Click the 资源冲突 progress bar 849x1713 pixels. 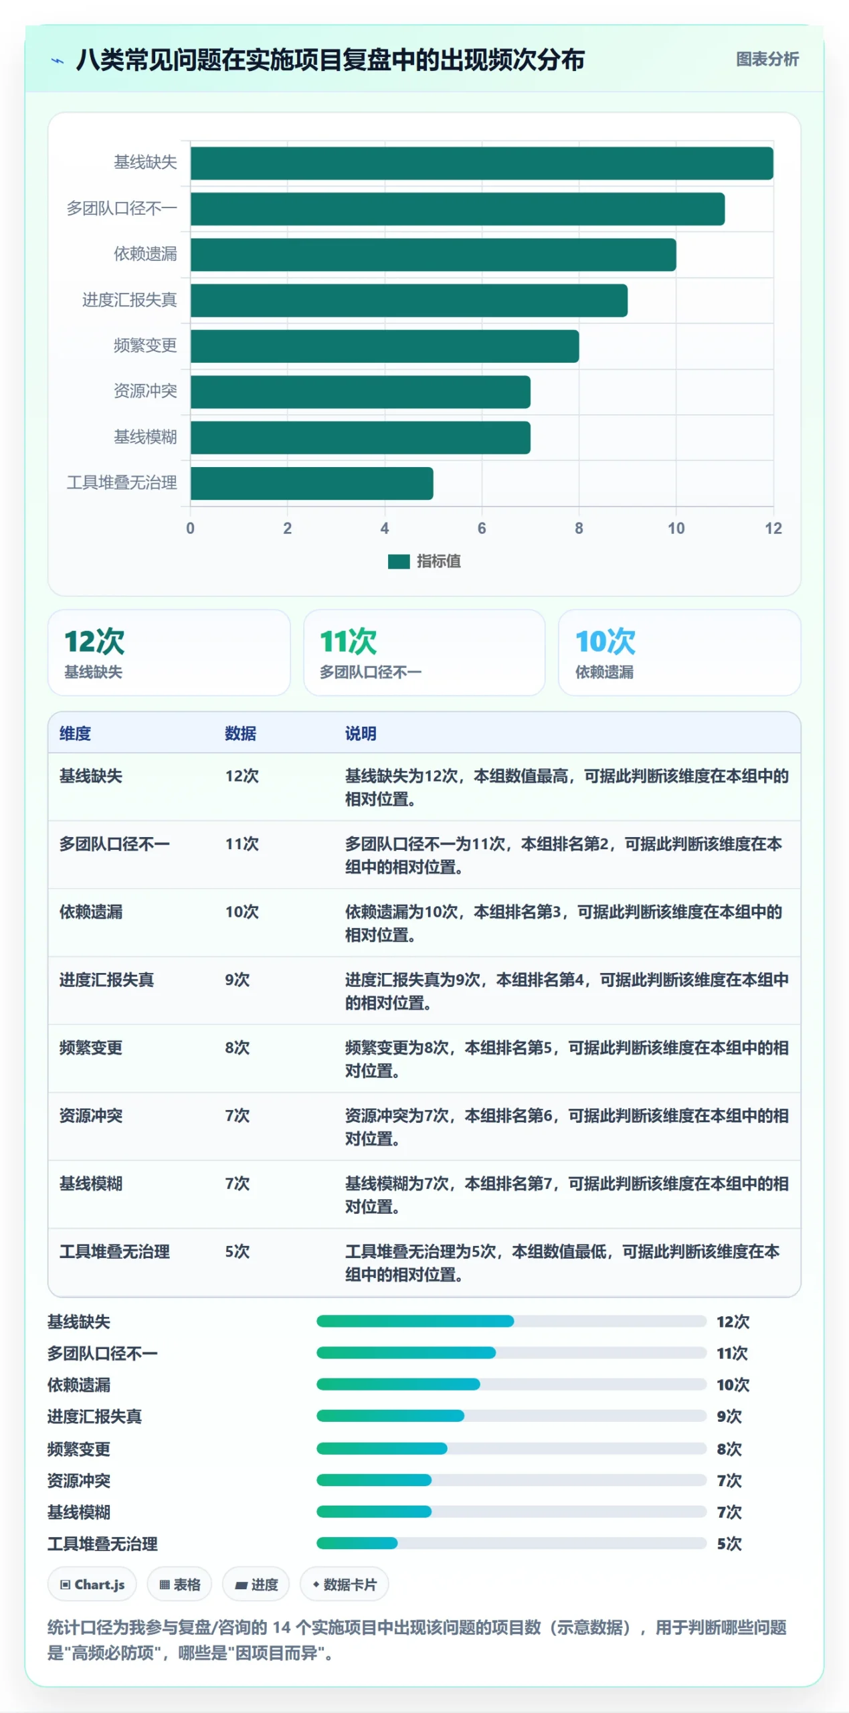pyautogui.click(x=511, y=1479)
